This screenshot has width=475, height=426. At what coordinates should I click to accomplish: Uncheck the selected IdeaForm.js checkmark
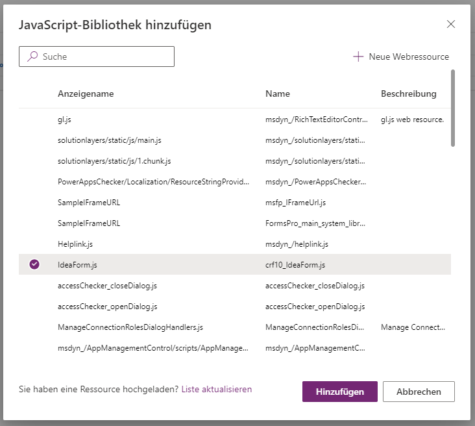tap(34, 264)
